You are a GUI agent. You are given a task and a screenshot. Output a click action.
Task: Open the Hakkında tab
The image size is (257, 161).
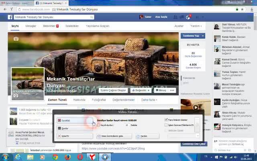coord(79,100)
